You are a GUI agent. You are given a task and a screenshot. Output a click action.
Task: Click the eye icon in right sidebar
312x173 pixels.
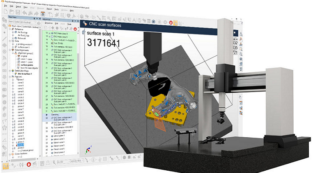coord(241,59)
